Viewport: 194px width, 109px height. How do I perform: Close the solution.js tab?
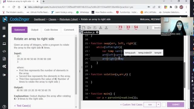[97, 32]
